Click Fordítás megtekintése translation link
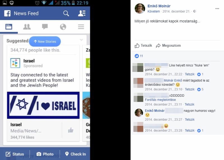Image resolution: width=224 pixels, height=160 pixels. (x=160, y=100)
